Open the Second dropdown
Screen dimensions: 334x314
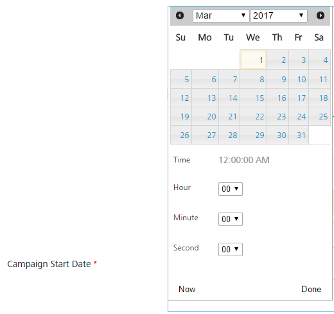point(231,249)
